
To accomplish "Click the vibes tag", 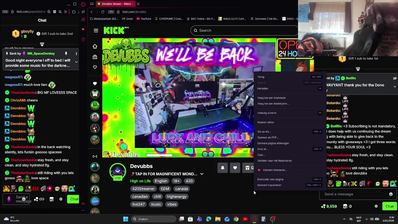I will pos(172,204).
